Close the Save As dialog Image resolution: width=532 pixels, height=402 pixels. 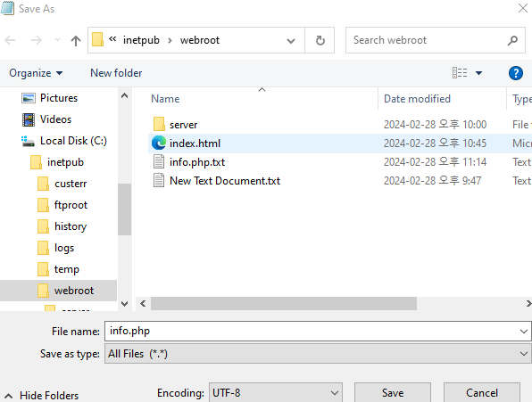point(523,8)
